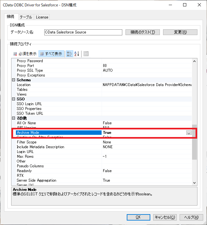Click the %APPDATA% Location value
Viewport: 207px width, 225px height.
tap(147, 85)
